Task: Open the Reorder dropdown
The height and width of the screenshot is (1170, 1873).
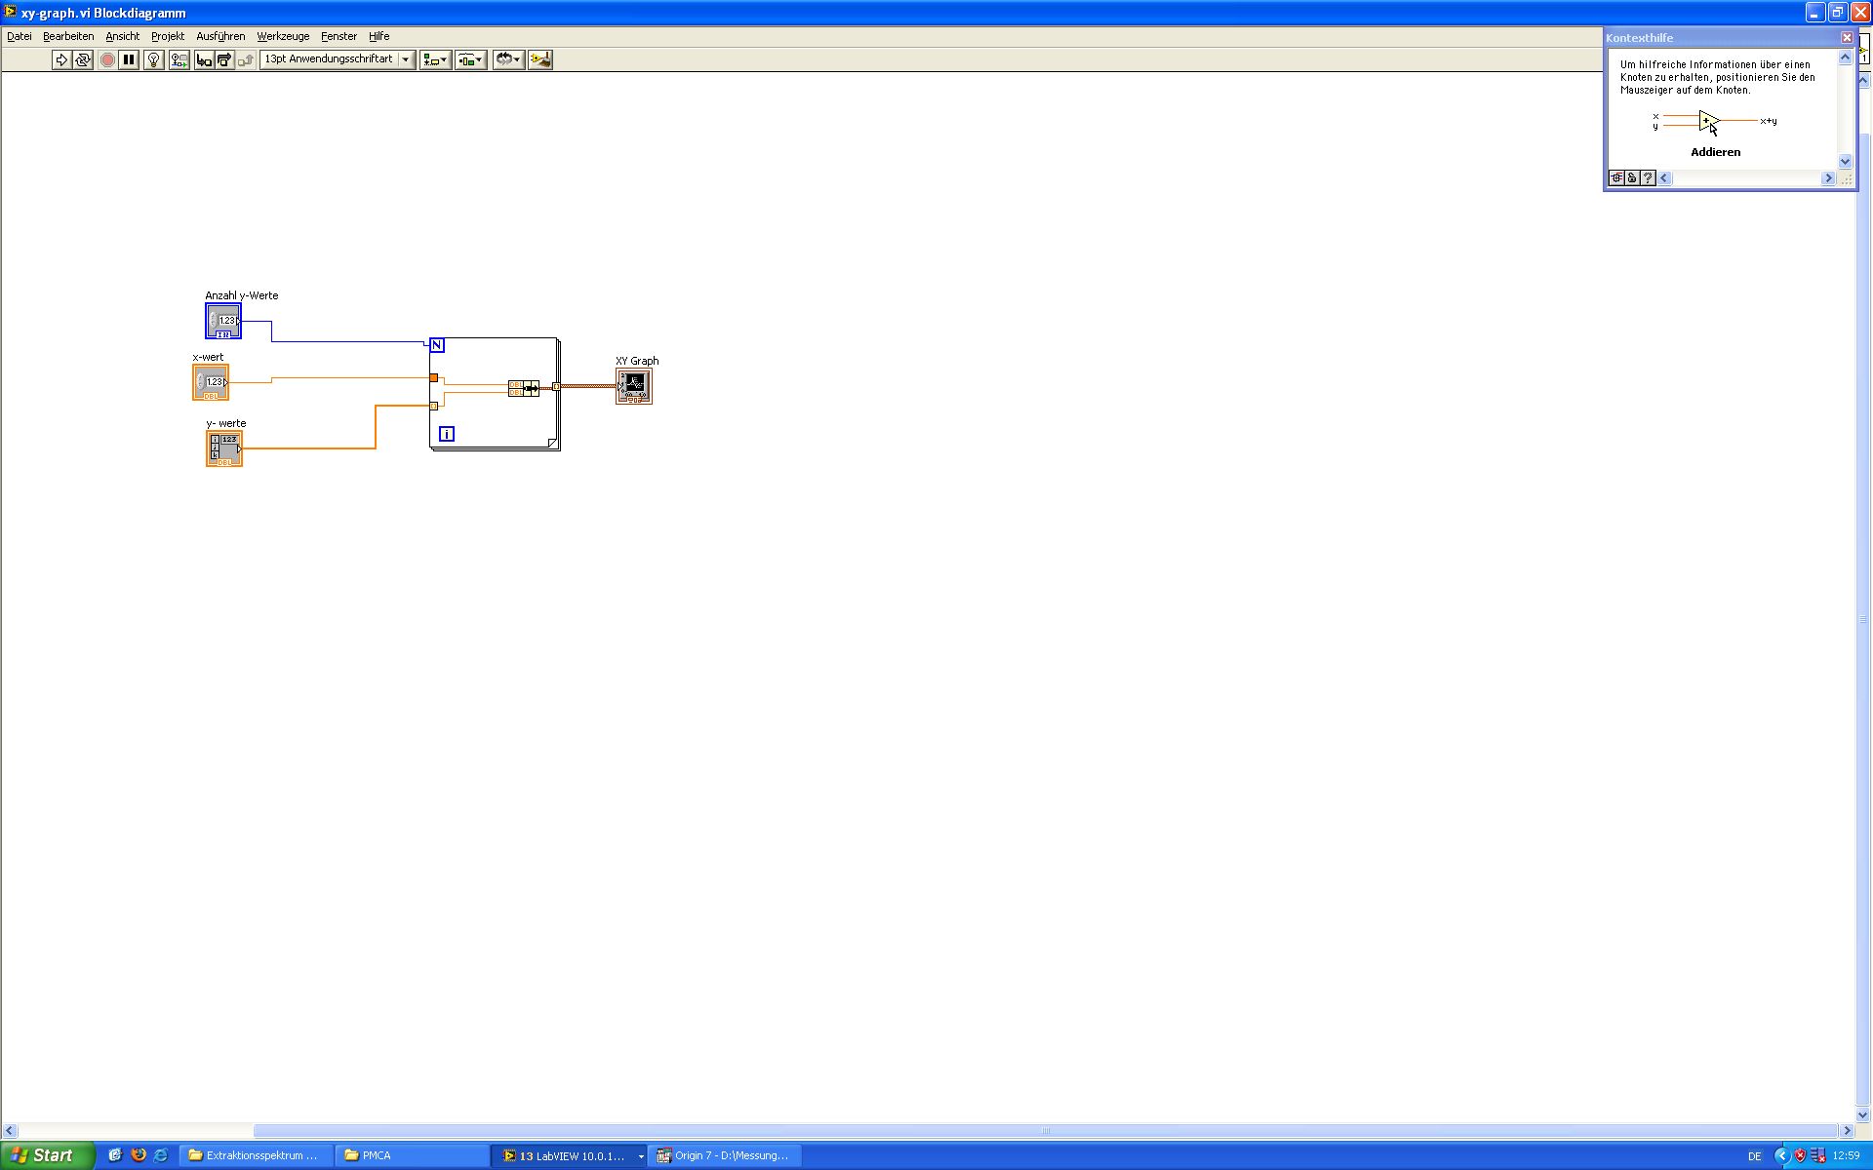Action: 507,60
